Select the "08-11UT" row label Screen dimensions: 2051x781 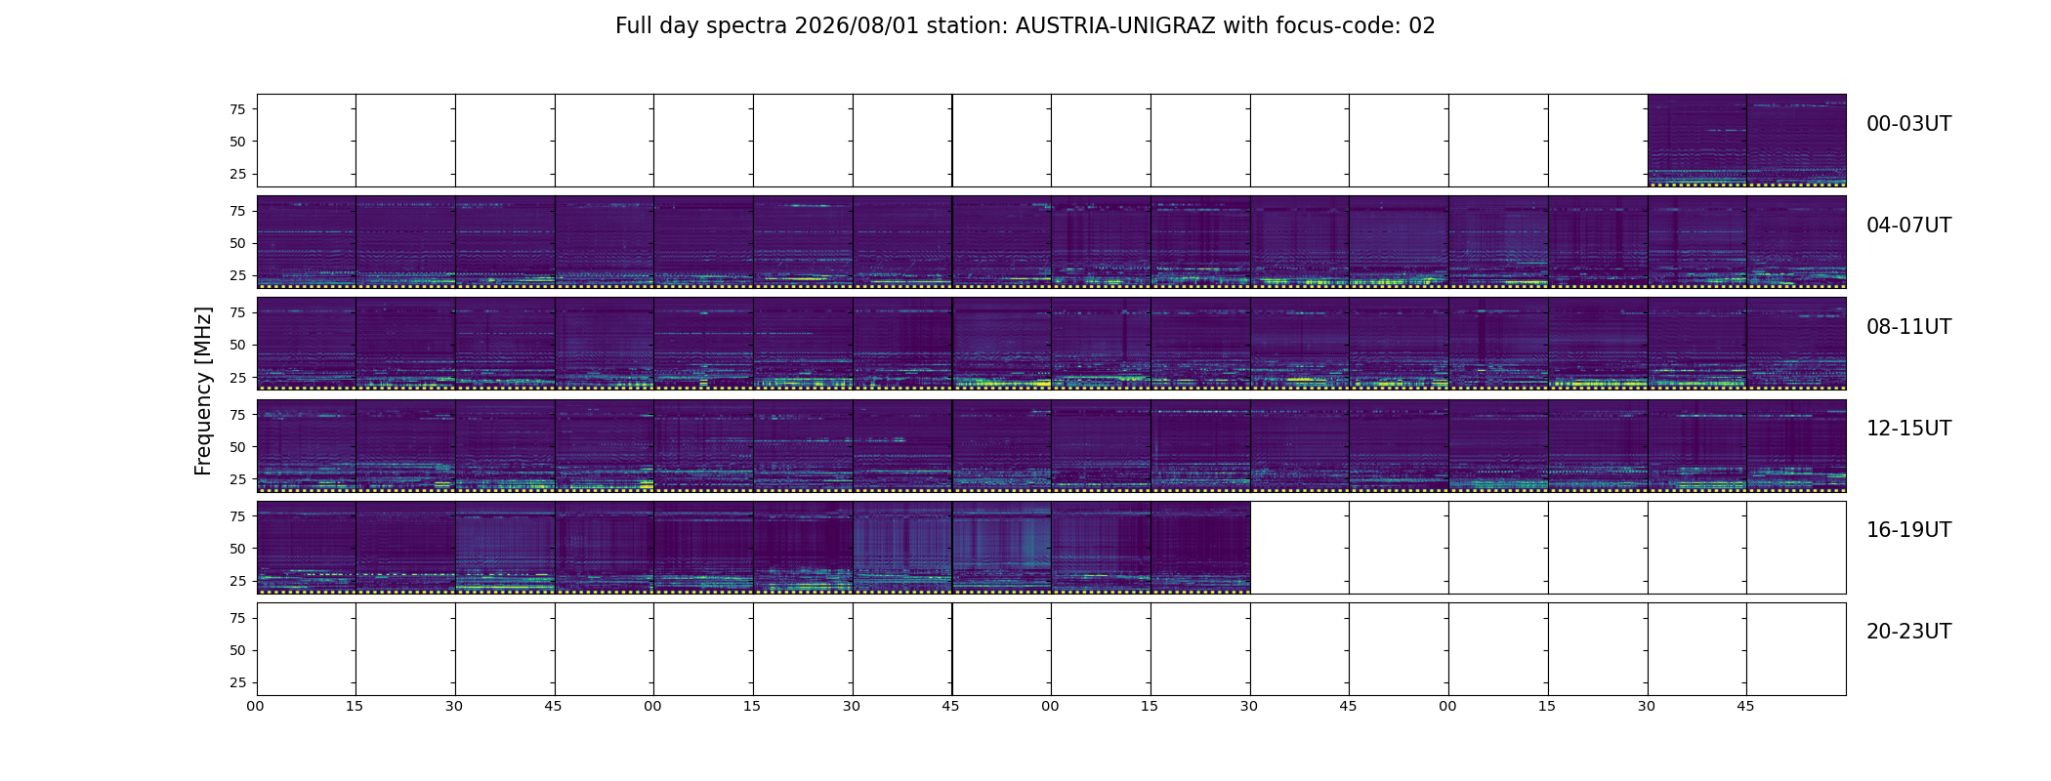[1908, 327]
